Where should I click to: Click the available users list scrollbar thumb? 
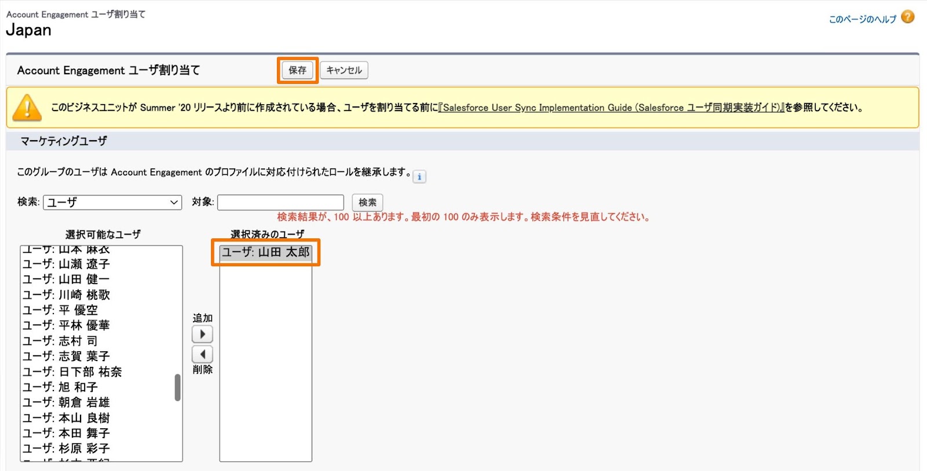point(178,388)
